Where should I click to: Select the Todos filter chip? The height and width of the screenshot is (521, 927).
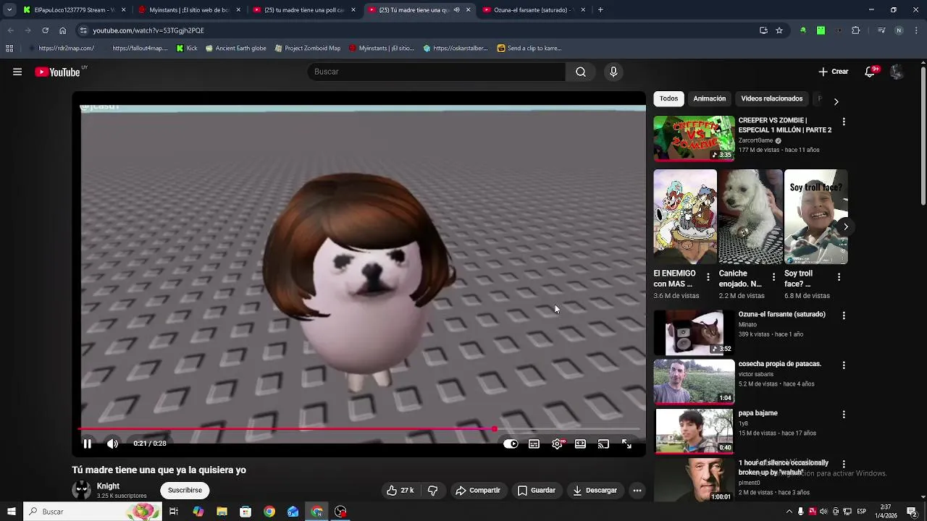[x=669, y=98]
